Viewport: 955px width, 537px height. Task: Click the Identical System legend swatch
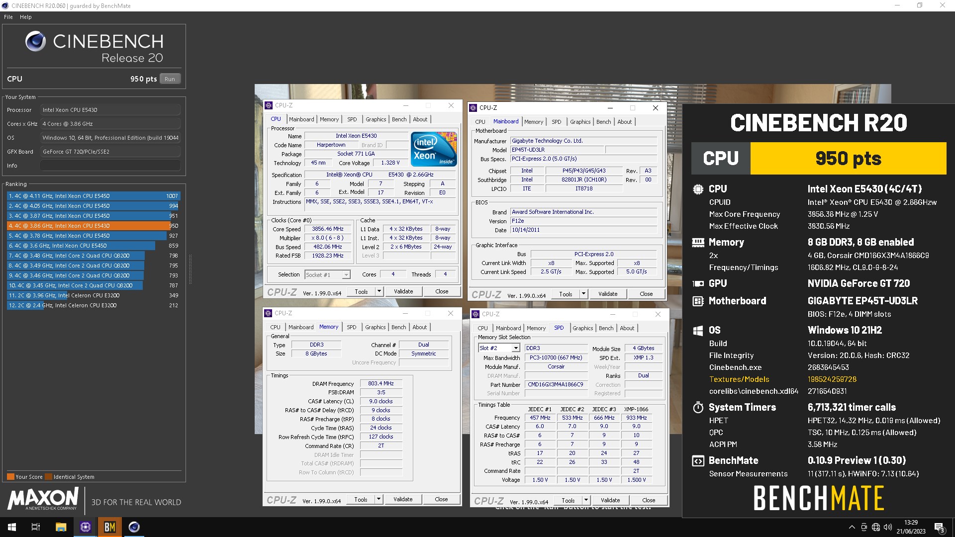point(49,477)
